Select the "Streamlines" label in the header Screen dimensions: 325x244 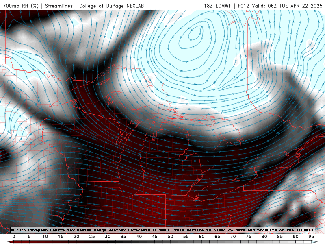(59, 6)
